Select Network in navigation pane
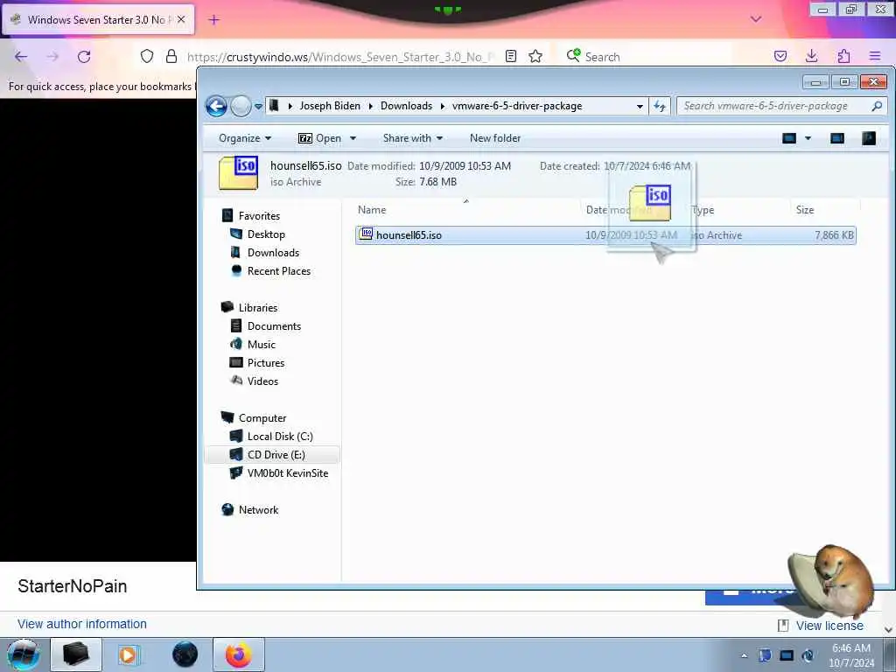The height and width of the screenshot is (672, 896). 258,510
